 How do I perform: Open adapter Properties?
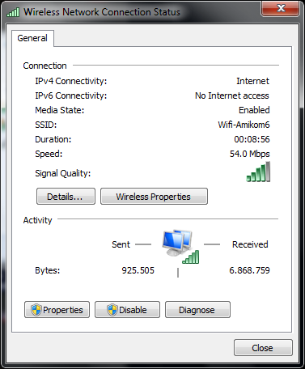point(57,310)
